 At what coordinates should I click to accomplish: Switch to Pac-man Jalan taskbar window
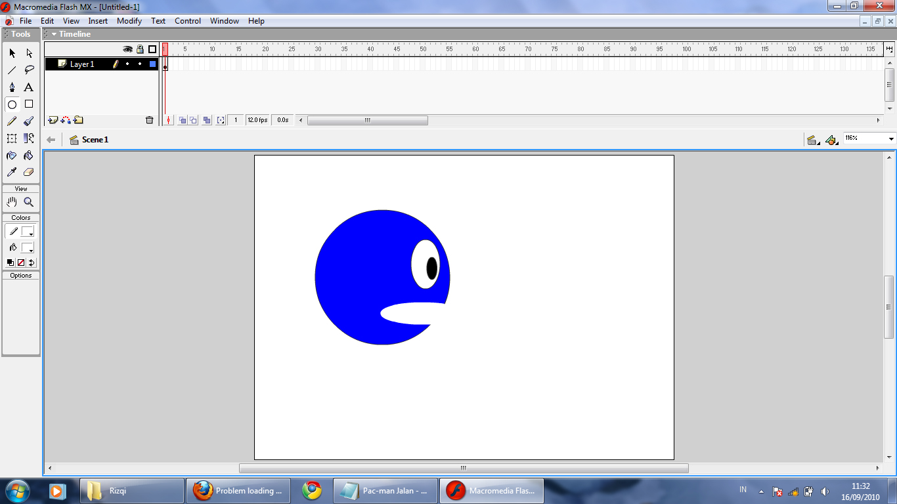pos(385,491)
